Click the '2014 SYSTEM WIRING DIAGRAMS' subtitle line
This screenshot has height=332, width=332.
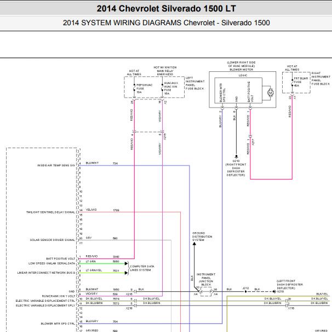pyautogui.click(x=166, y=22)
